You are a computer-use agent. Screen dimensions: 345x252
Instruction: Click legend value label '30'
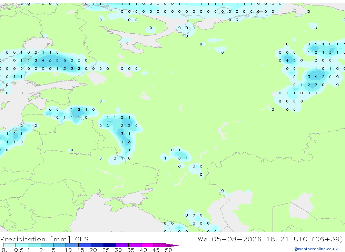click(118, 250)
